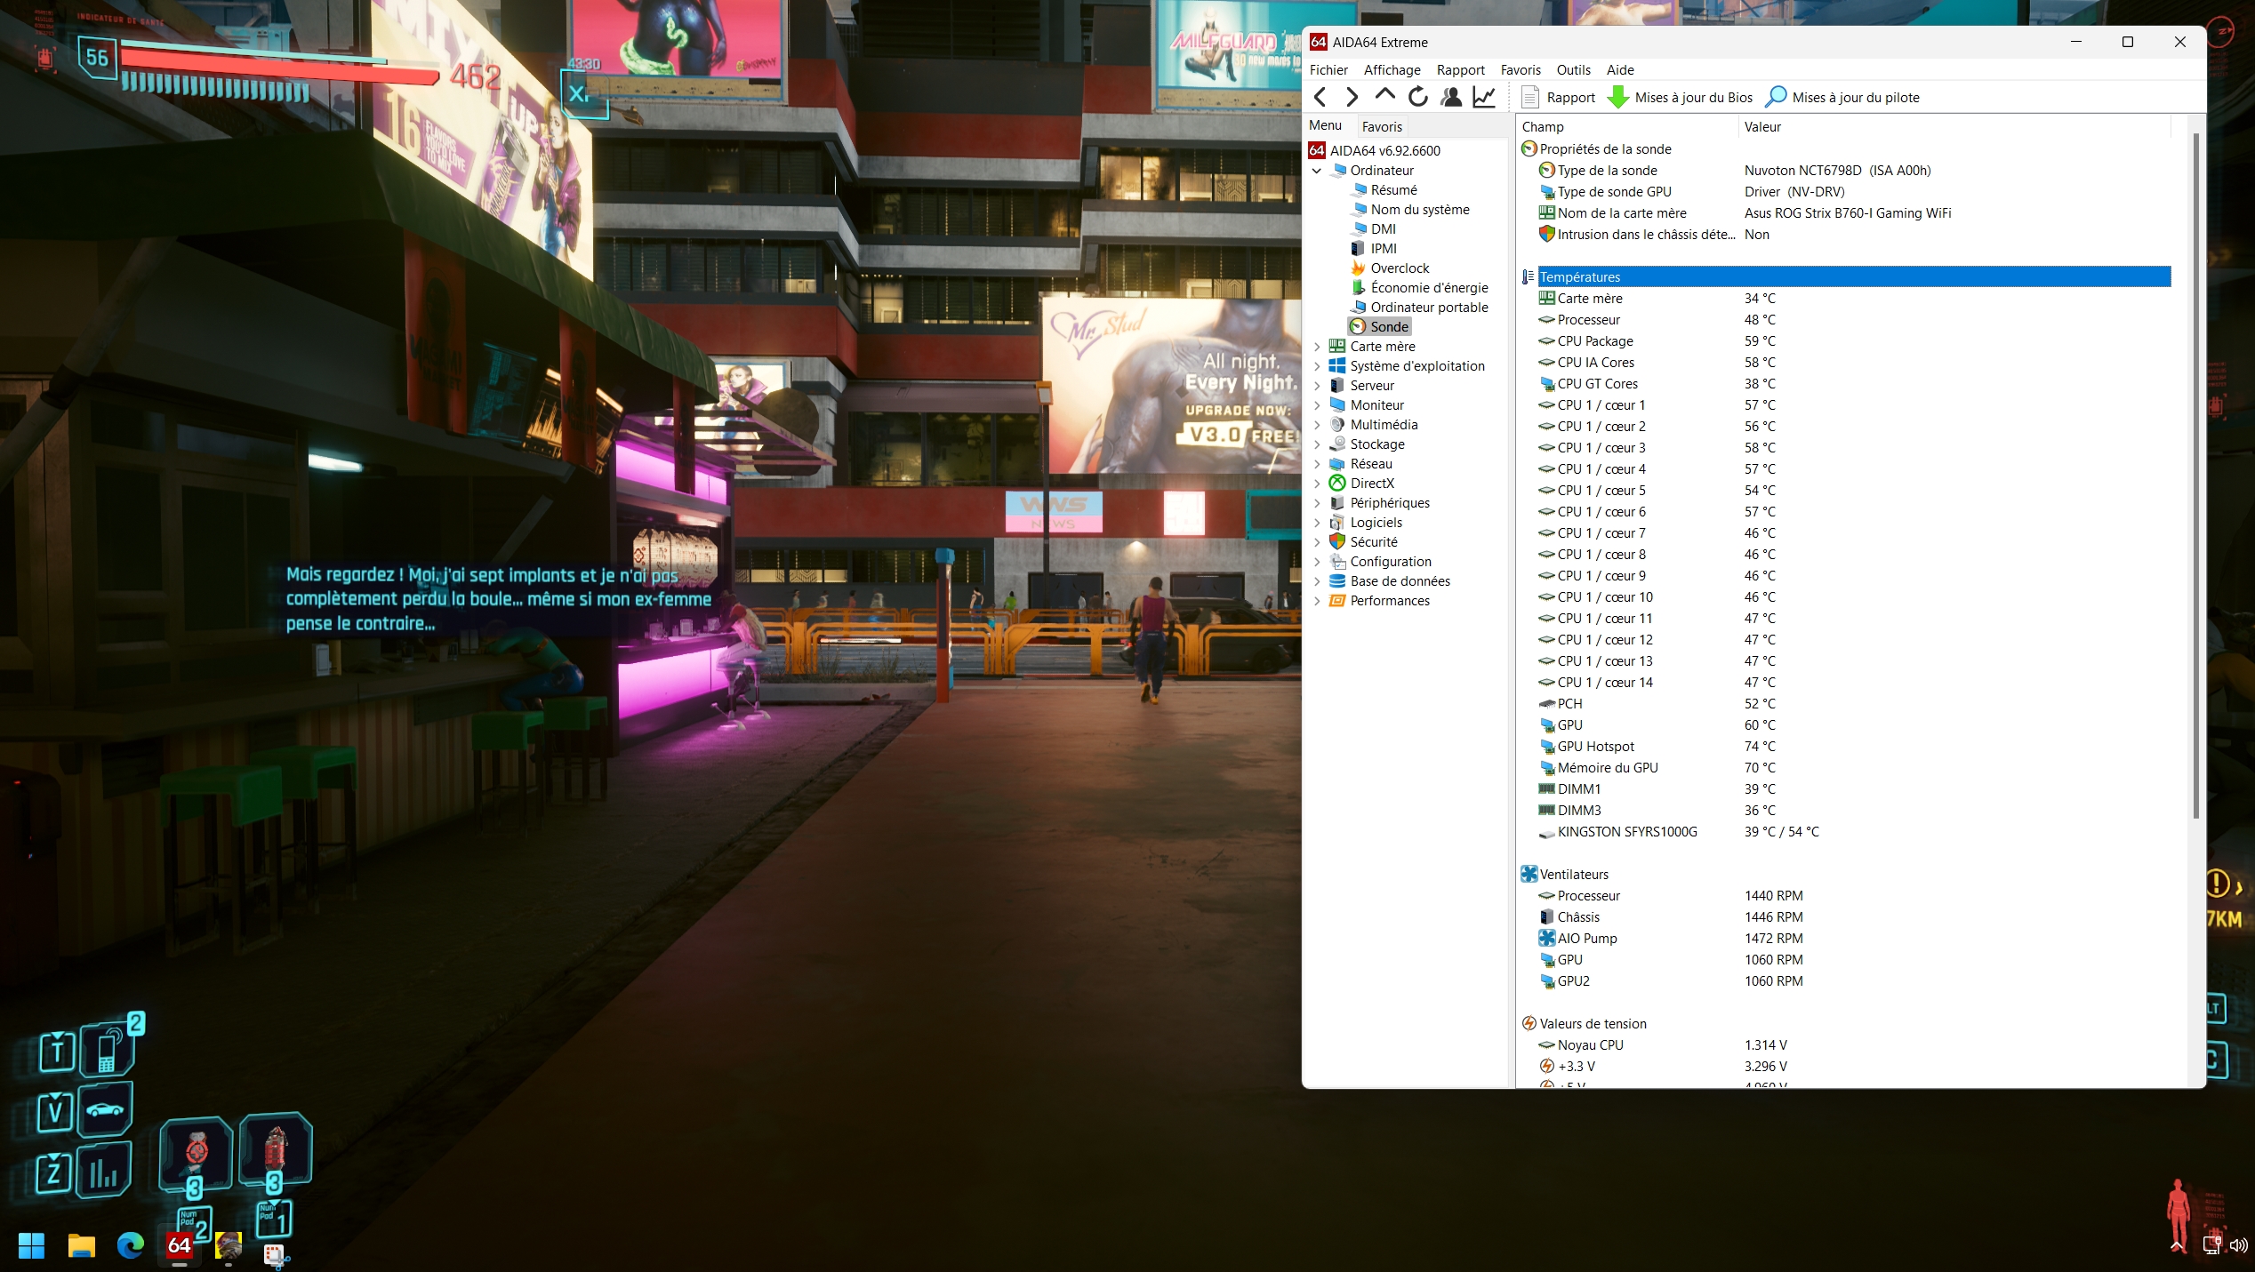Image resolution: width=2255 pixels, height=1272 pixels.
Task: Open the Outils menu
Action: 1573,69
